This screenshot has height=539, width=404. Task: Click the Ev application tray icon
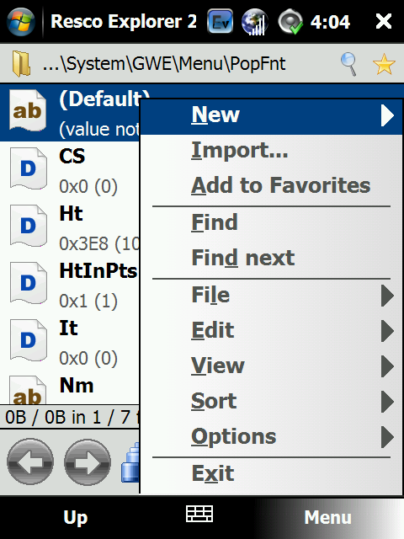[221, 22]
